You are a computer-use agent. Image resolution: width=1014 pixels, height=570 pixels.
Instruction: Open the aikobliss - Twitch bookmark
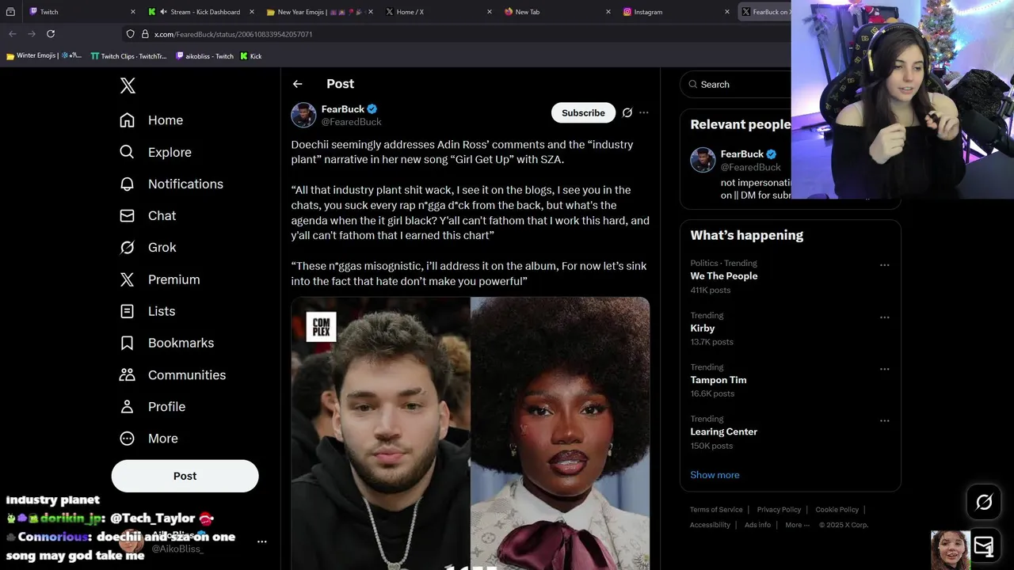coord(204,56)
